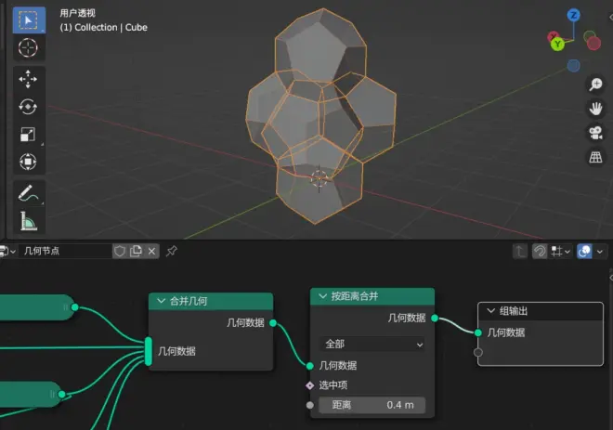
Task: Click the zoom magnifier viewport button
Action: 595,85
